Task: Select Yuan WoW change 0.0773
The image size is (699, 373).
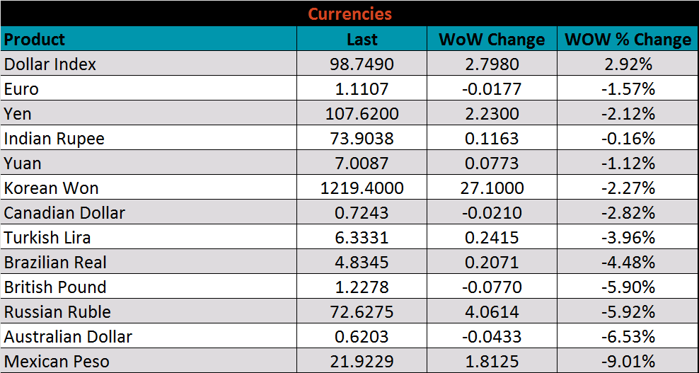Action: [x=492, y=163]
